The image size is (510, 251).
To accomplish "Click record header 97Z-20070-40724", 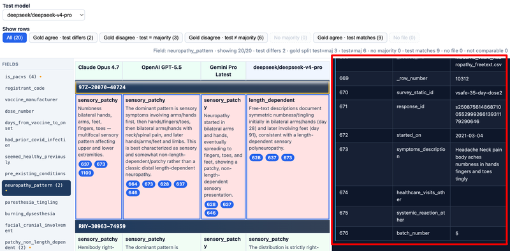I will (x=202, y=87).
